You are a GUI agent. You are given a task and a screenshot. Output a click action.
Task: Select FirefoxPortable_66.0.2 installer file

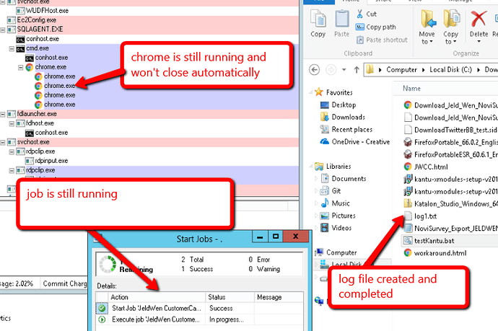[455, 142]
